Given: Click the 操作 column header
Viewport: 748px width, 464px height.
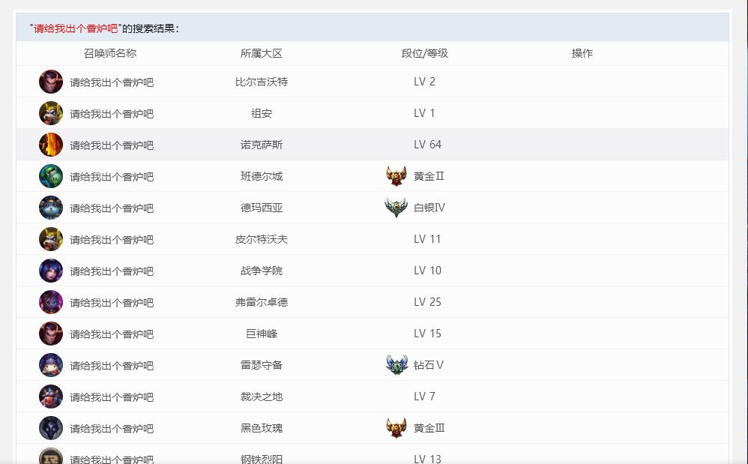Looking at the screenshot, I should (582, 53).
